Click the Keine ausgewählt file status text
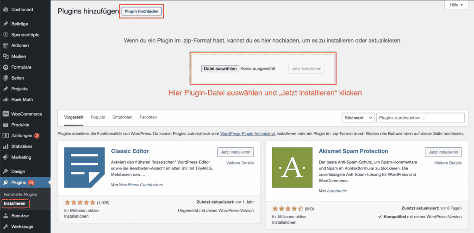 pyautogui.click(x=258, y=69)
